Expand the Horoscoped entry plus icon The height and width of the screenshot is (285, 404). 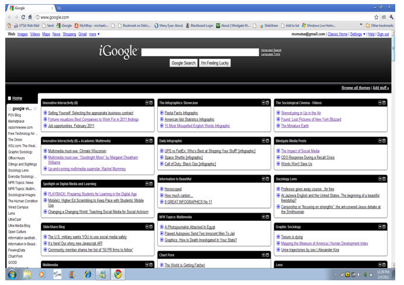pyautogui.click(x=162, y=189)
